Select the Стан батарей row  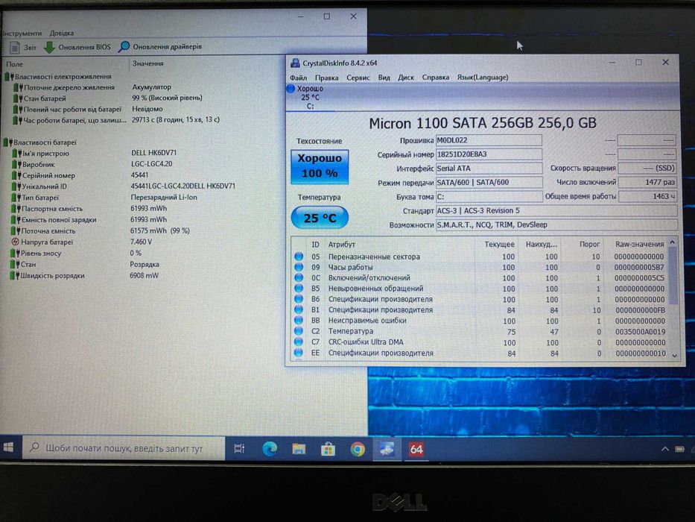[45, 98]
